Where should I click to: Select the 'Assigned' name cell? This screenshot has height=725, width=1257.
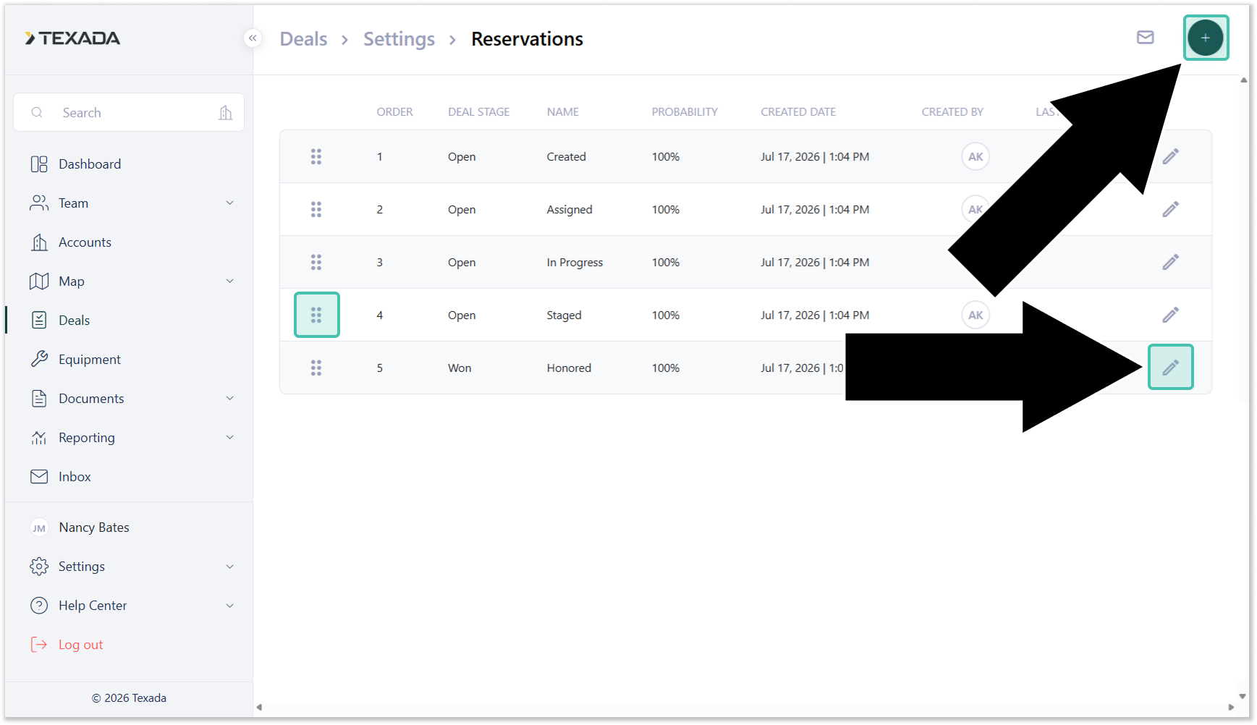point(570,210)
